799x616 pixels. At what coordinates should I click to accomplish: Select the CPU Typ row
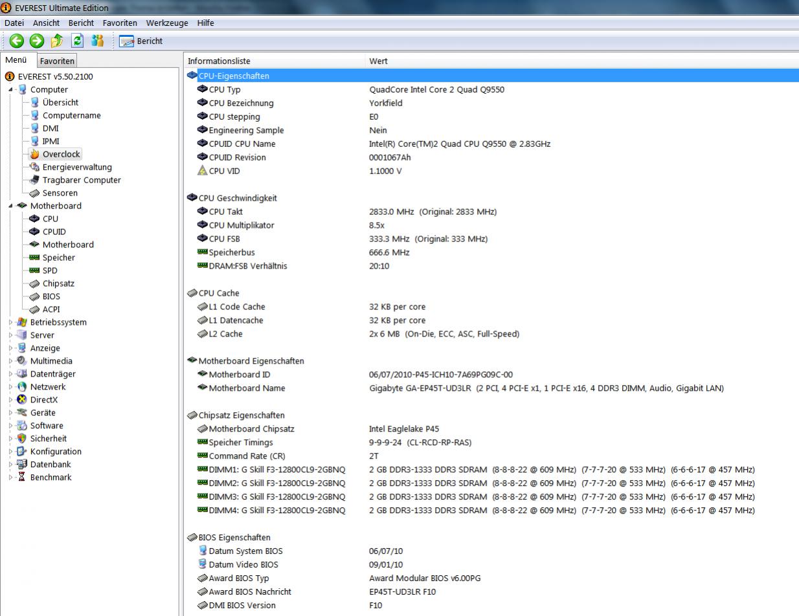[x=491, y=89]
